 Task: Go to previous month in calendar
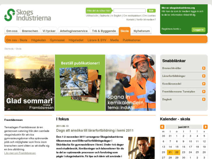pyautogui.click(x=162, y=127)
